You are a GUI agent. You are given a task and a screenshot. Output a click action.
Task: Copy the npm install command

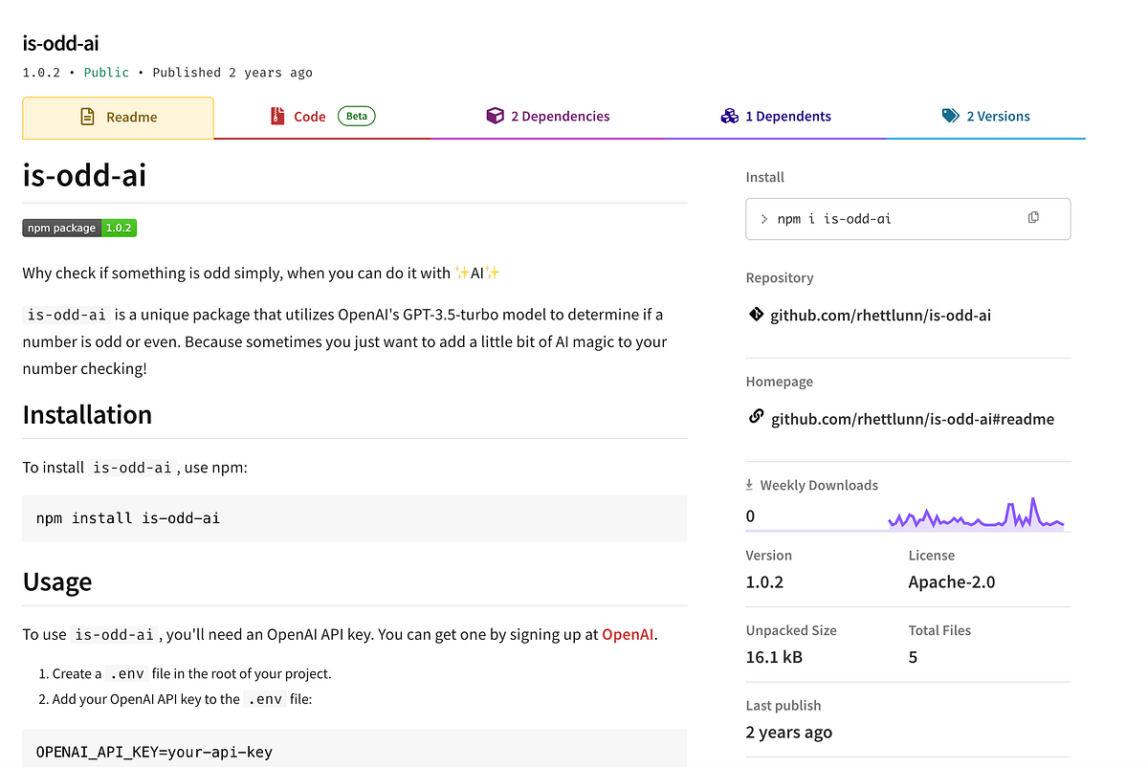tap(1033, 218)
